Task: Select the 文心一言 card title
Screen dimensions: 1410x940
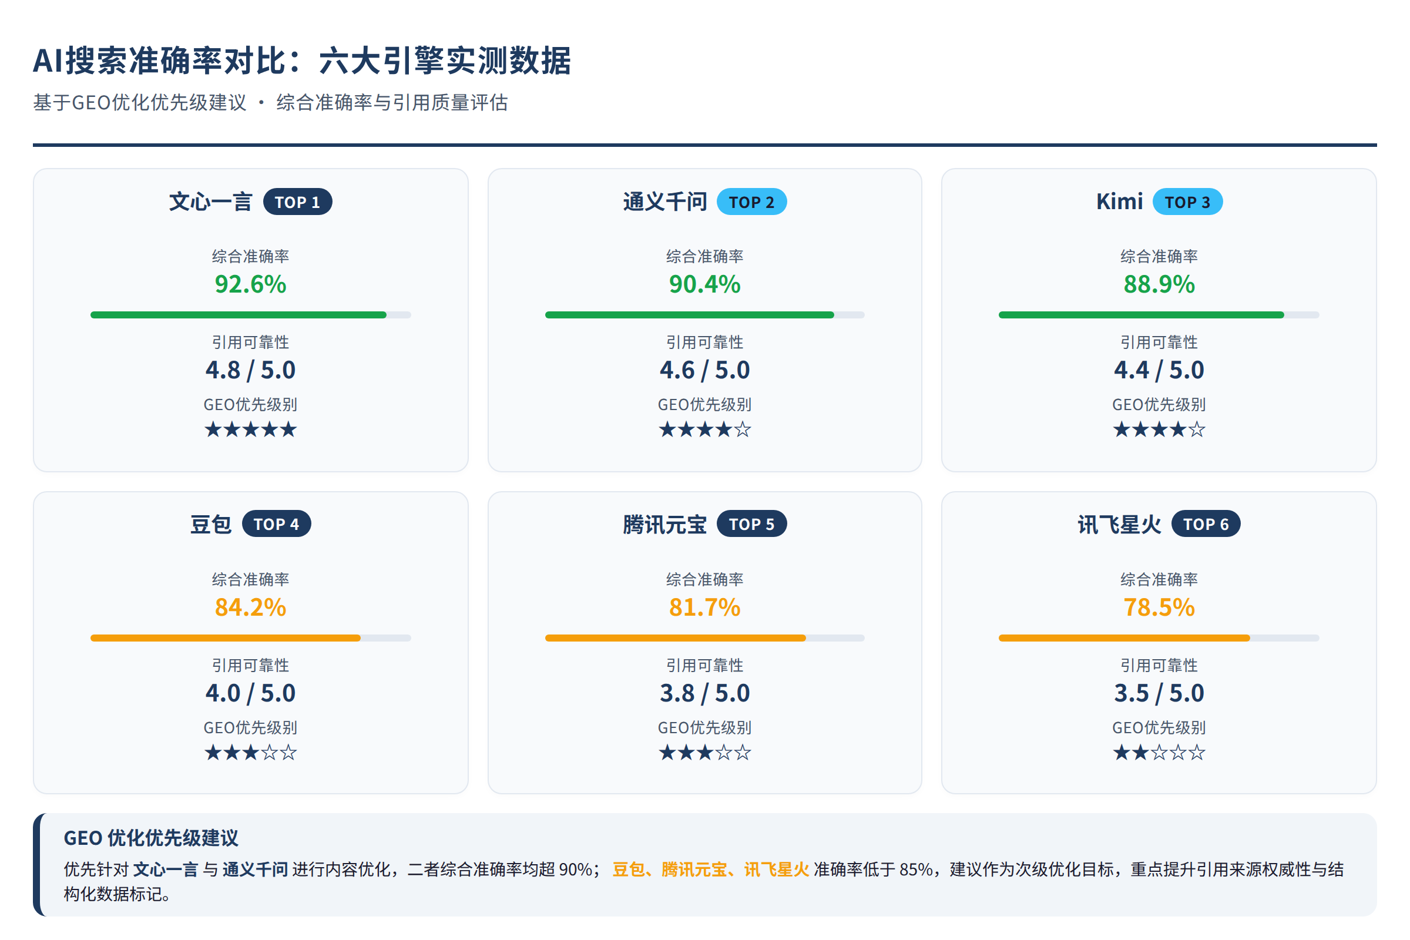Action: point(210,202)
